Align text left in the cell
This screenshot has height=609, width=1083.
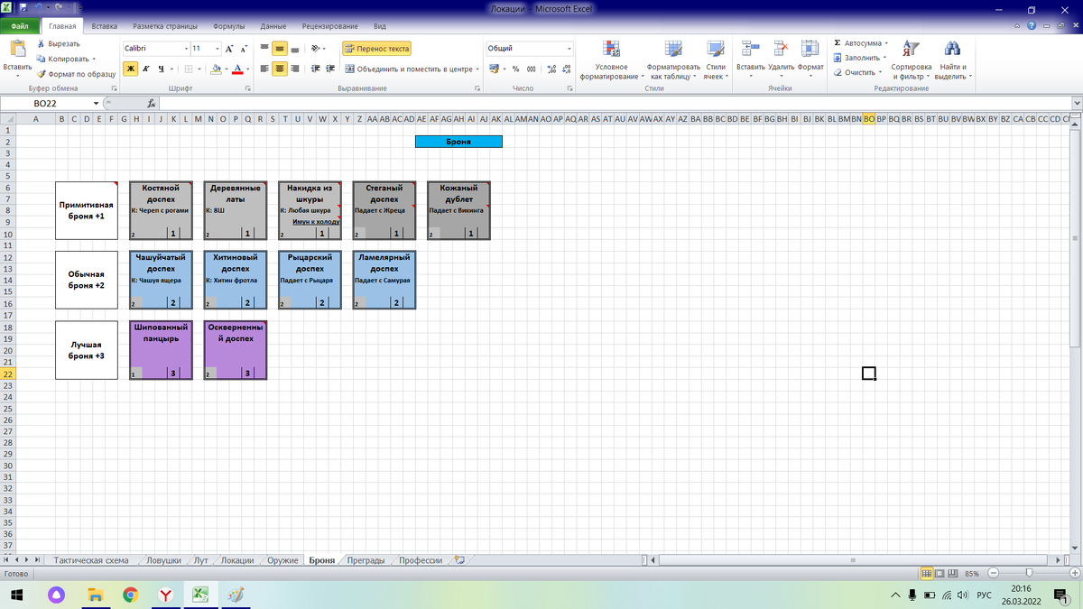pos(264,69)
